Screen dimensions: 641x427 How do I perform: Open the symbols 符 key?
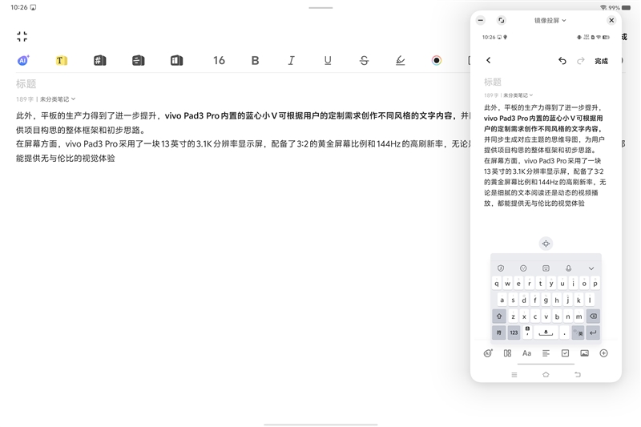[499, 332]
